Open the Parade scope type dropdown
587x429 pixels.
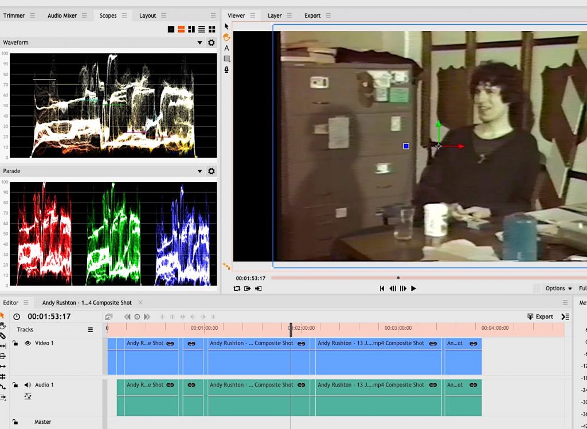coord(200,171)
